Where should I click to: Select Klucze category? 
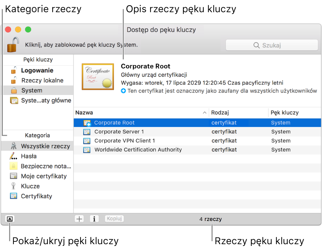[x=30, y=186]
